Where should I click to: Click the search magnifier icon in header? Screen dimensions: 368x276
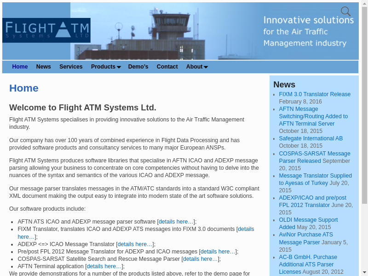pyautogui.click(x=345, y=11)
